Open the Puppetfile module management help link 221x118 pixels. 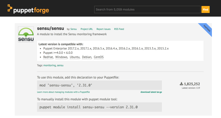pyautogui.click(x=63, y=92)
